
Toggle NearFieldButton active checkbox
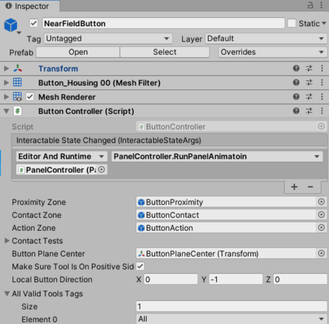(34, 23)
